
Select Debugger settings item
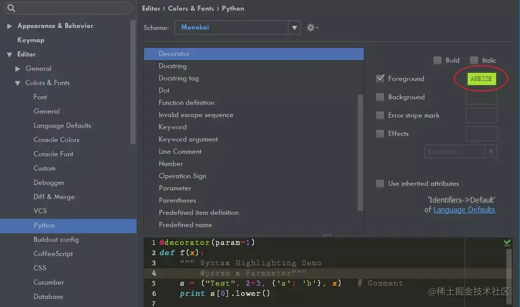tap(49, 183)
